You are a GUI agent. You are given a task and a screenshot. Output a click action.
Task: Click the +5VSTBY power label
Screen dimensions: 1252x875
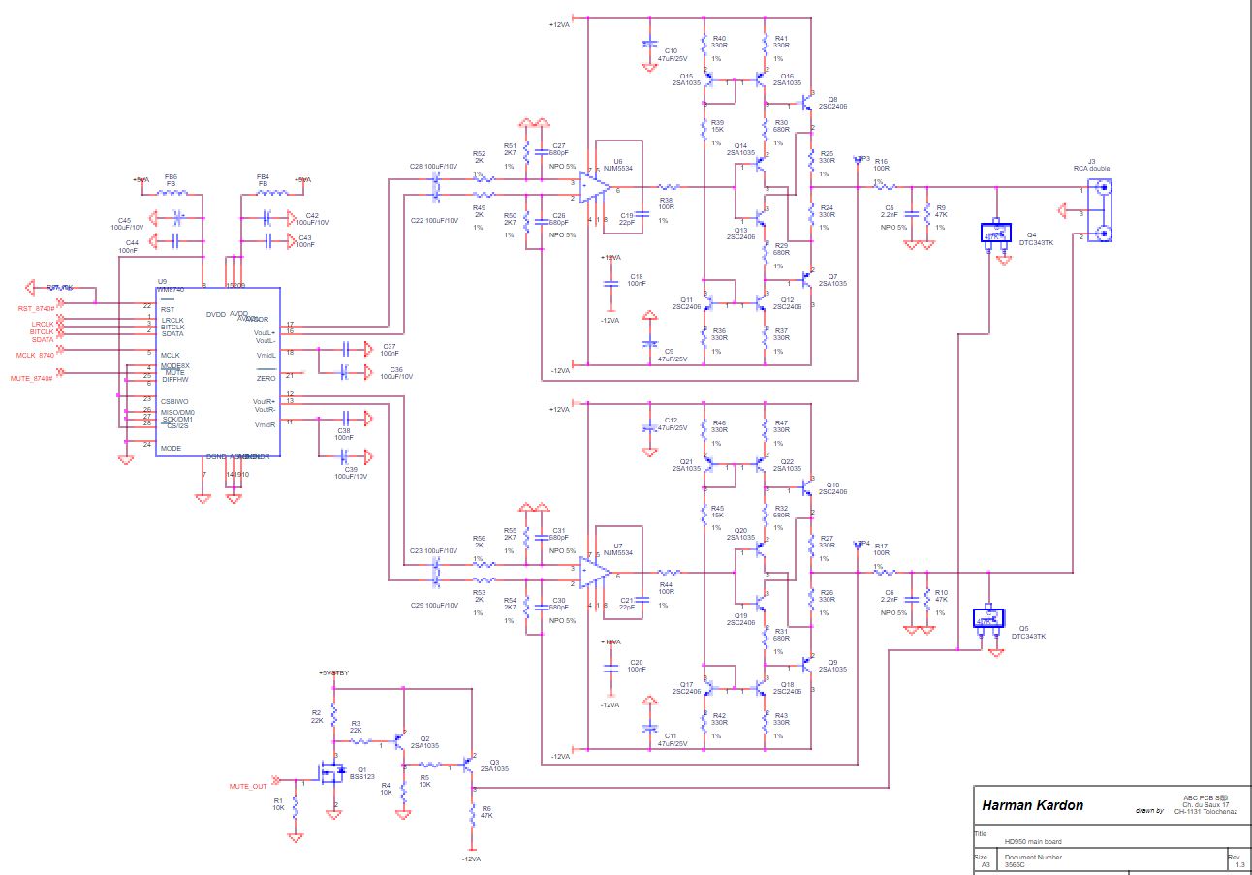tap(333, 673)
